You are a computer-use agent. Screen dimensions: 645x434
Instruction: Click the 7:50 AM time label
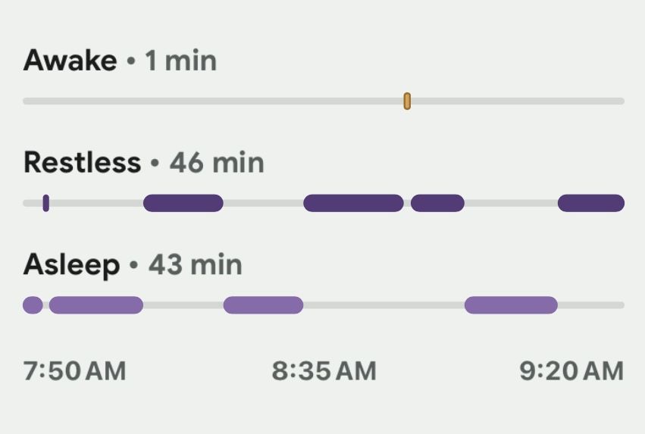[74, 370]
